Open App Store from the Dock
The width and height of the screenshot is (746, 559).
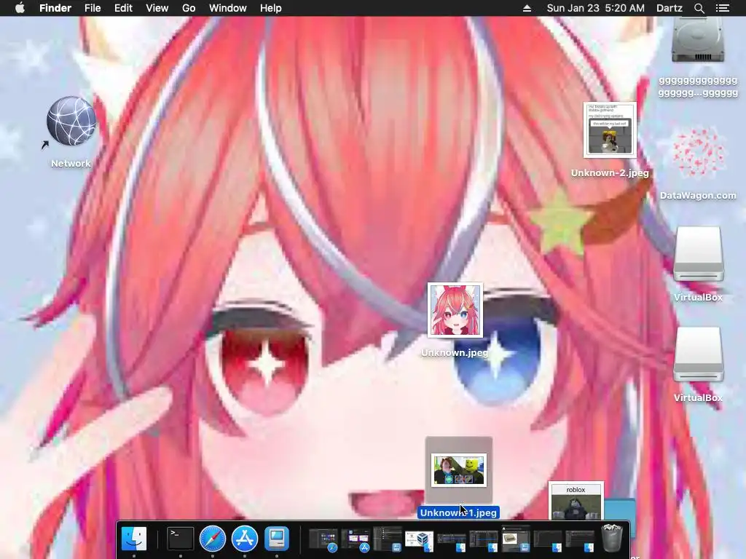coord(245,539)
